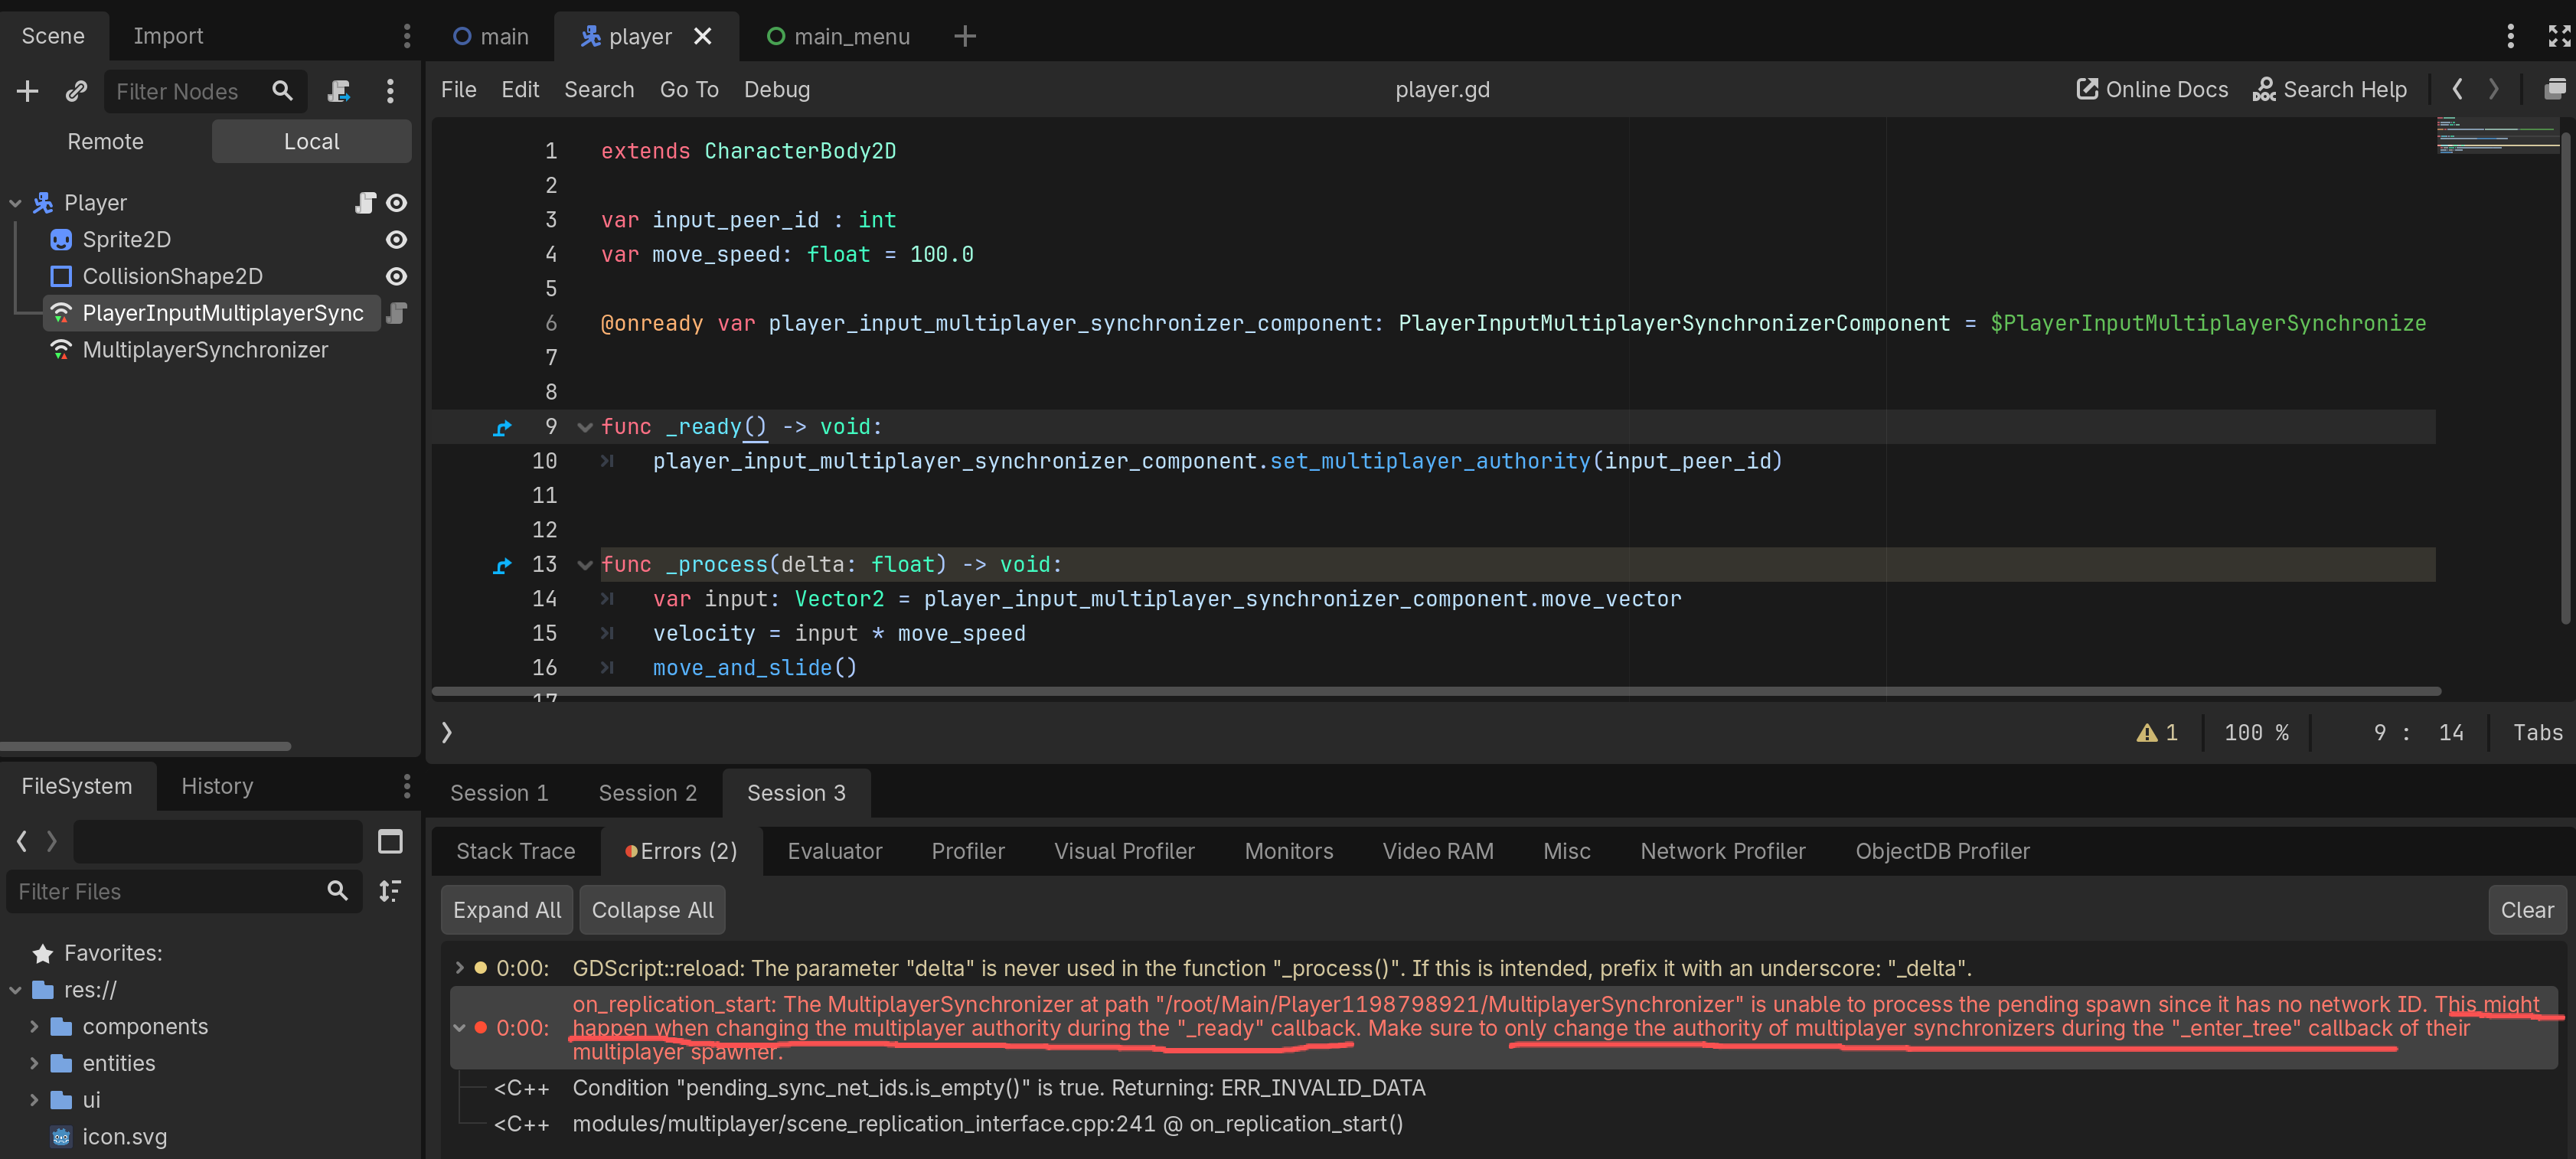Click the Add Child Node plus icon
2576x1159 pixels.
point(27,91)
